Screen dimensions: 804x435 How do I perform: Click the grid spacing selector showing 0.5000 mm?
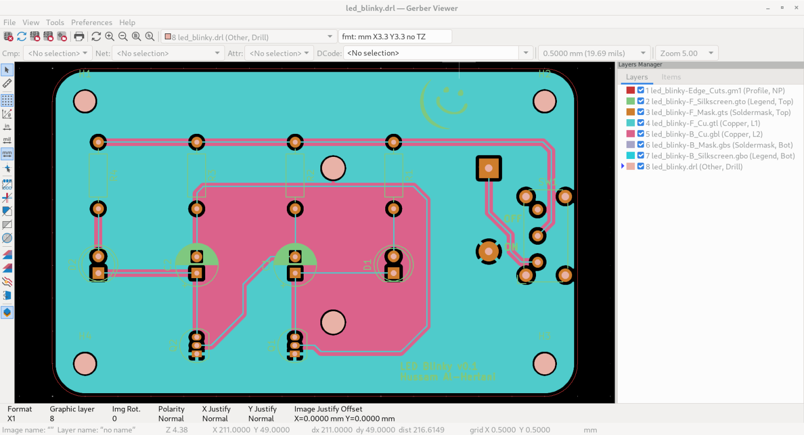pos(594,53)
